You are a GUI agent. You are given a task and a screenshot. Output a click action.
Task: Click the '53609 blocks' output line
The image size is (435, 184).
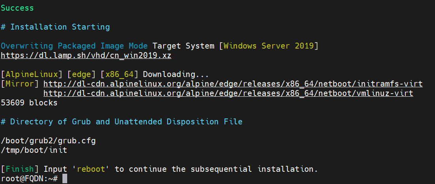29,103
